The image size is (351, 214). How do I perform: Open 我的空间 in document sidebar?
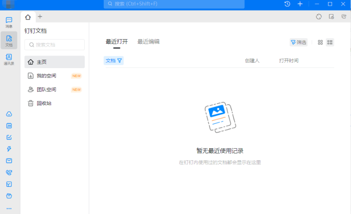(55, 76)
